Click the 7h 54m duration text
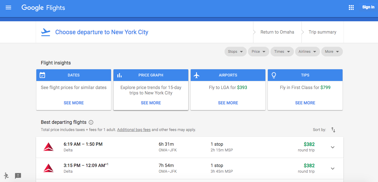The height and width of the screenshot is (182, 378). [166, 166]
